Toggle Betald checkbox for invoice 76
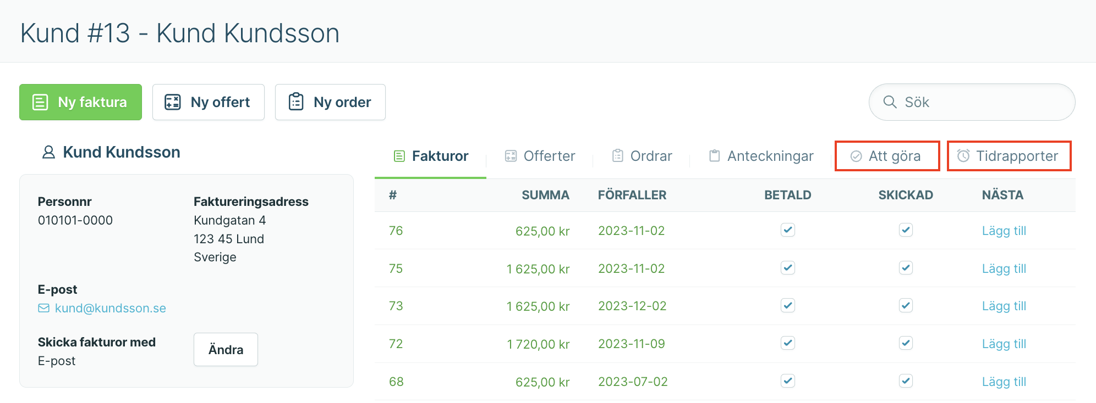This screenshot has height=403, width=1096. (788, 230)
